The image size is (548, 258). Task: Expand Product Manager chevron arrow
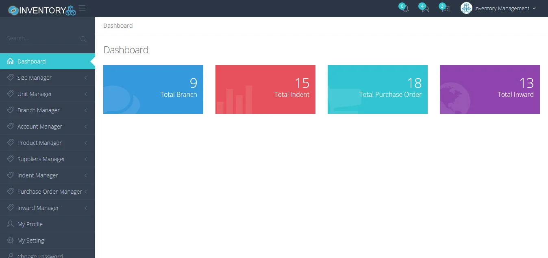tap(86, 143)
